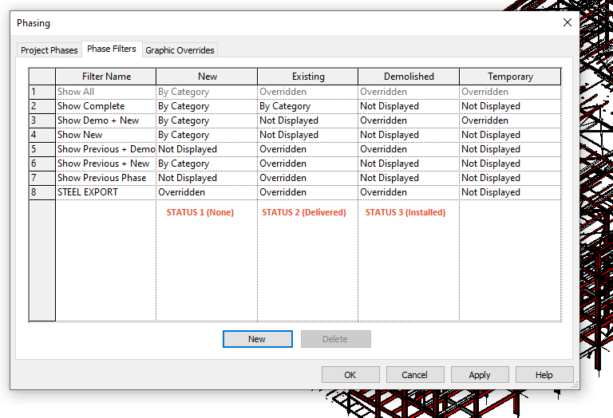Open New setting for STEEL EXPORT

(x=207, y=192)
